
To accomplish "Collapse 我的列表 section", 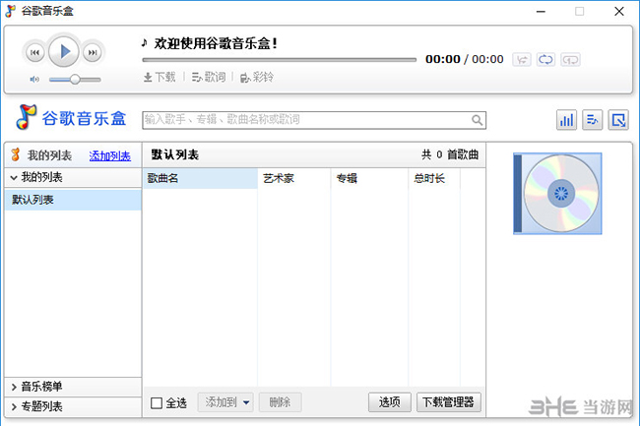I will pyautogui.click(x=73, y=177).
